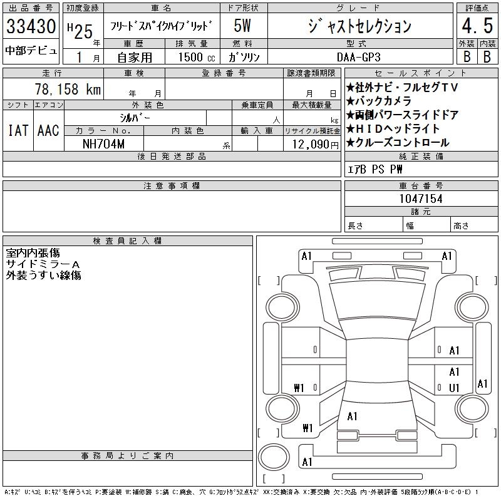Click the ★両側パワースライドドア line
Screen dimensions: 501x501
pos(403,115)
